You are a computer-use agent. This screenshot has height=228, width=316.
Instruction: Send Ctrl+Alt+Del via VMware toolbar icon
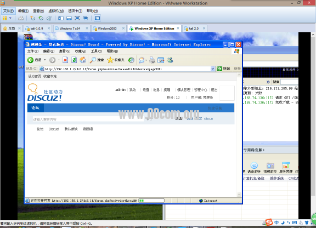coord(21,18)
